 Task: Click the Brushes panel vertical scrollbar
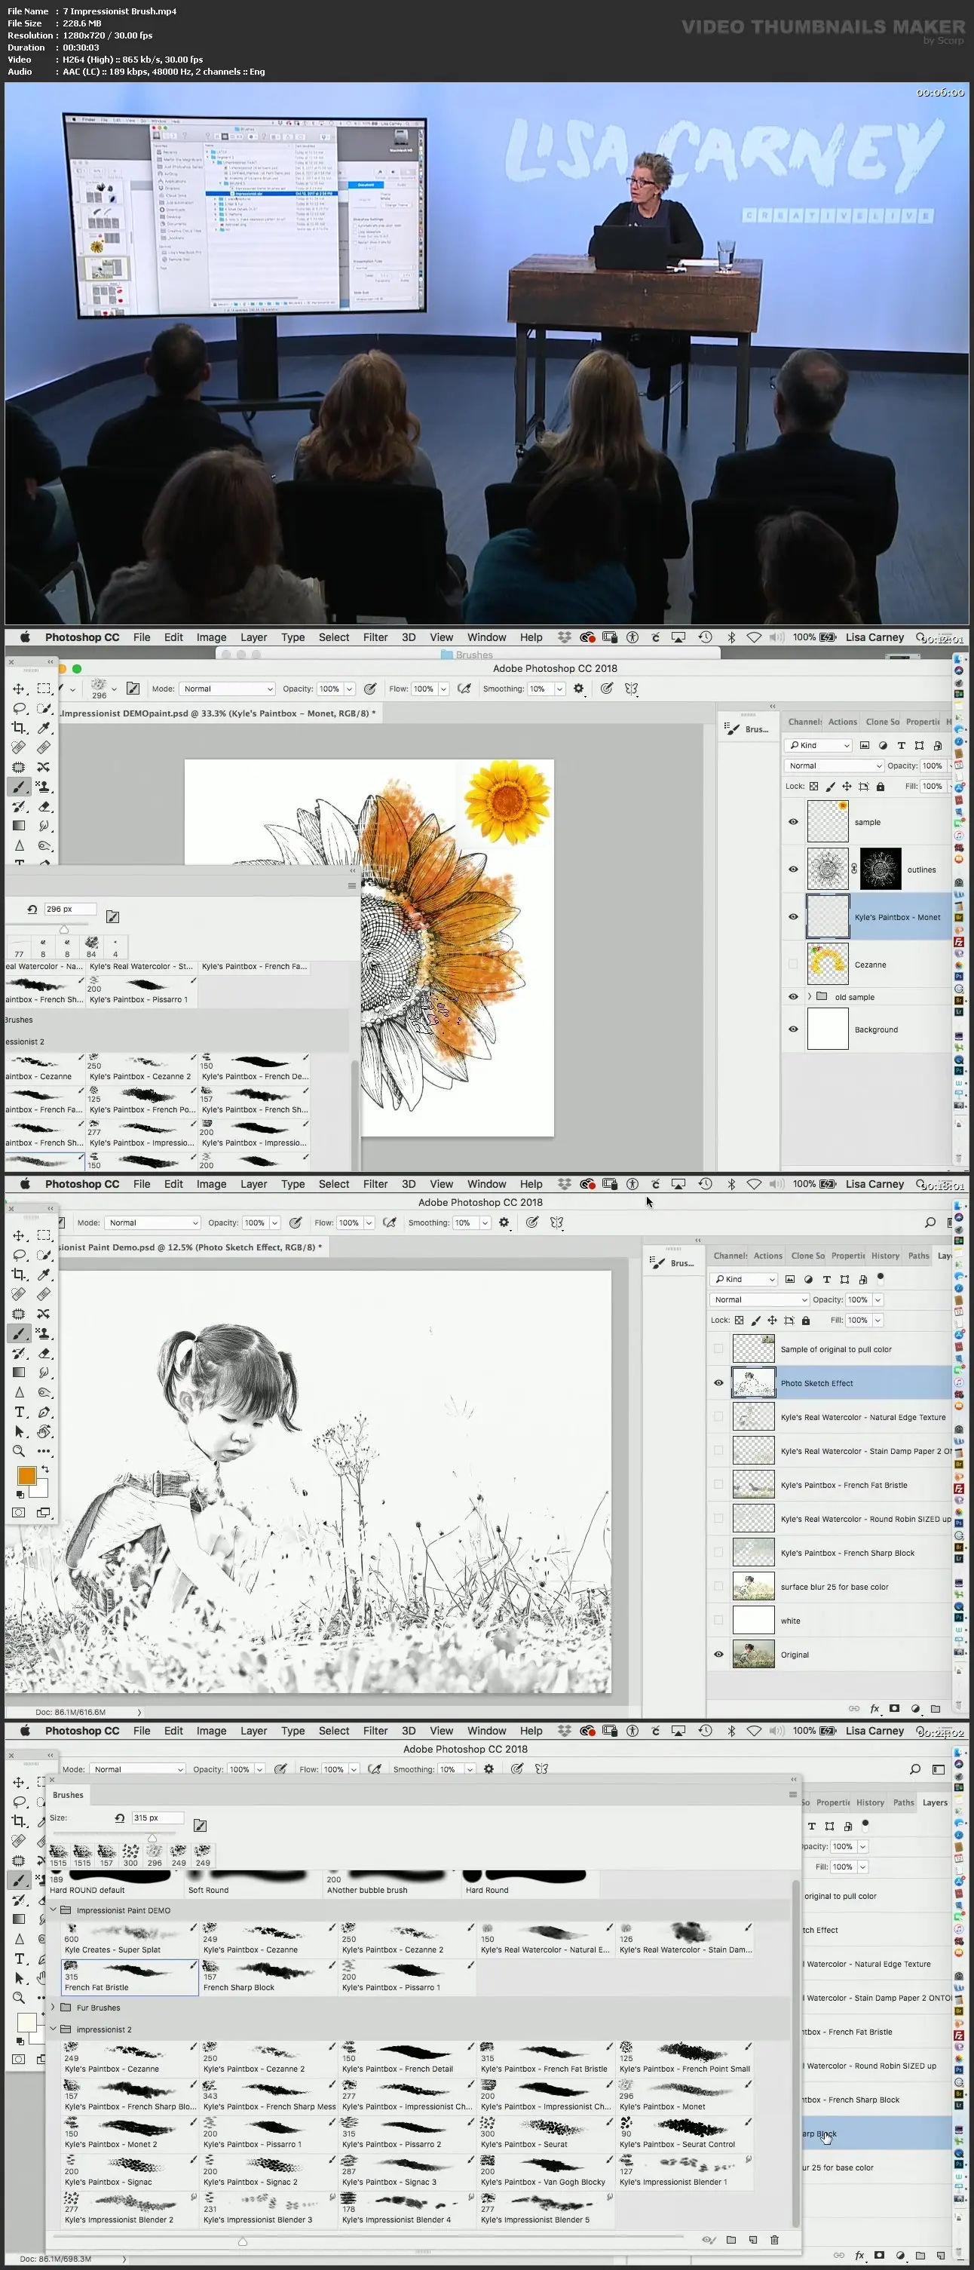pyautogui.click(x=795, y=2054)
